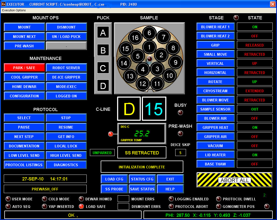The image size is (277, 220).
Task: Hit the striped Abort All button
Action: 235,180
